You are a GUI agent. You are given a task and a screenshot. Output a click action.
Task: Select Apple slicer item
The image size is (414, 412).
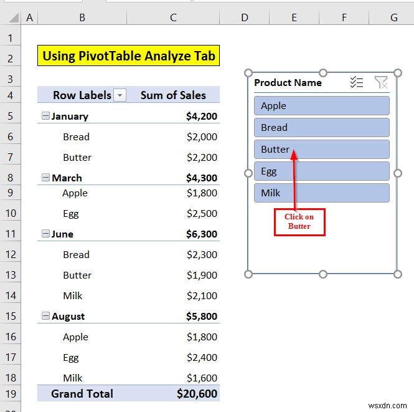322,106
